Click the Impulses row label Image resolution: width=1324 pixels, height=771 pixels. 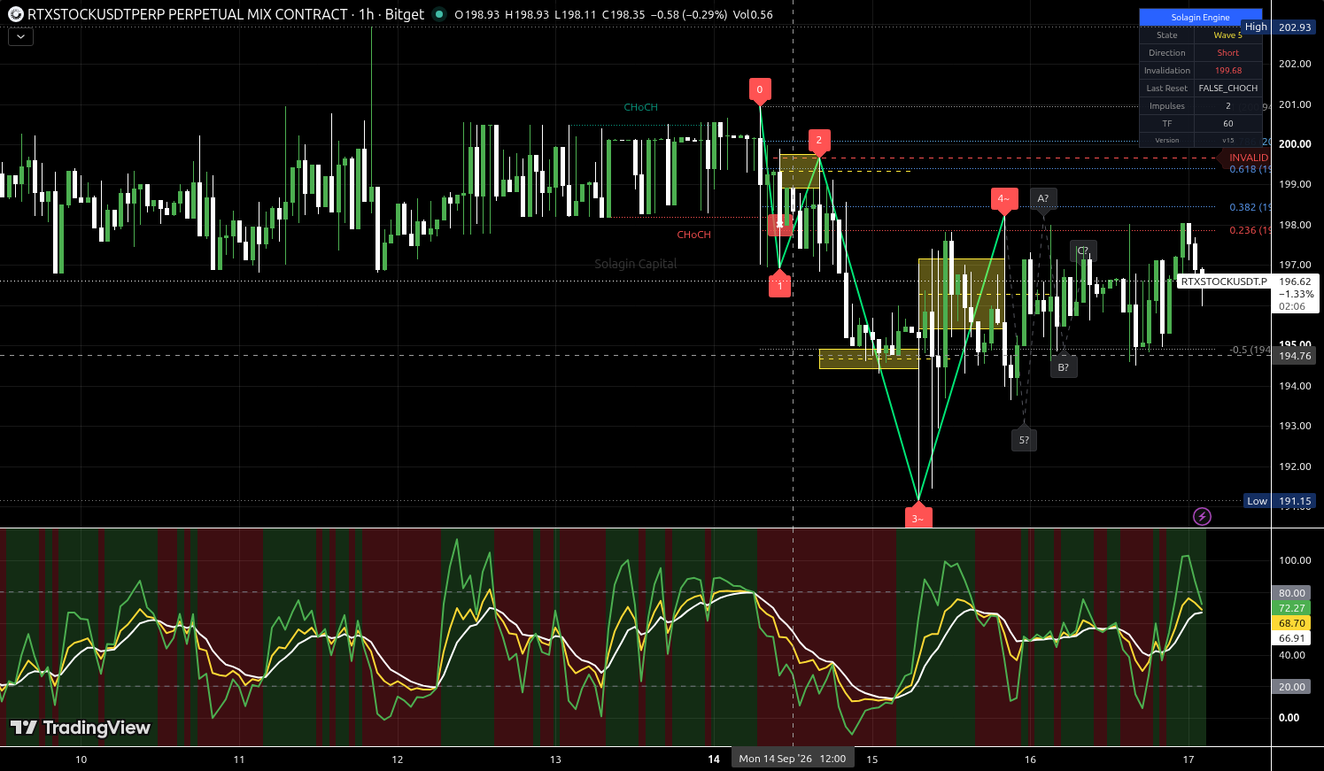(1166, 106)
